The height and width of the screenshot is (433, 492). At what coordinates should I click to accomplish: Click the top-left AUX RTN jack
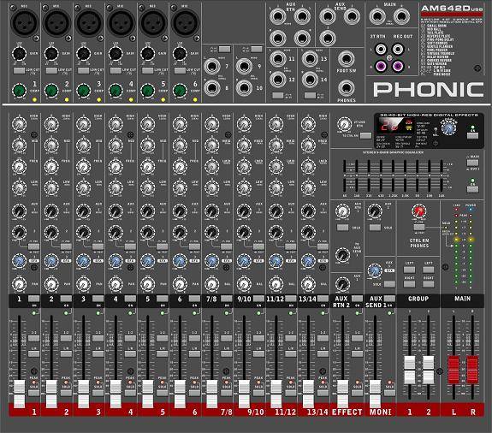click(x=278, y=16)
